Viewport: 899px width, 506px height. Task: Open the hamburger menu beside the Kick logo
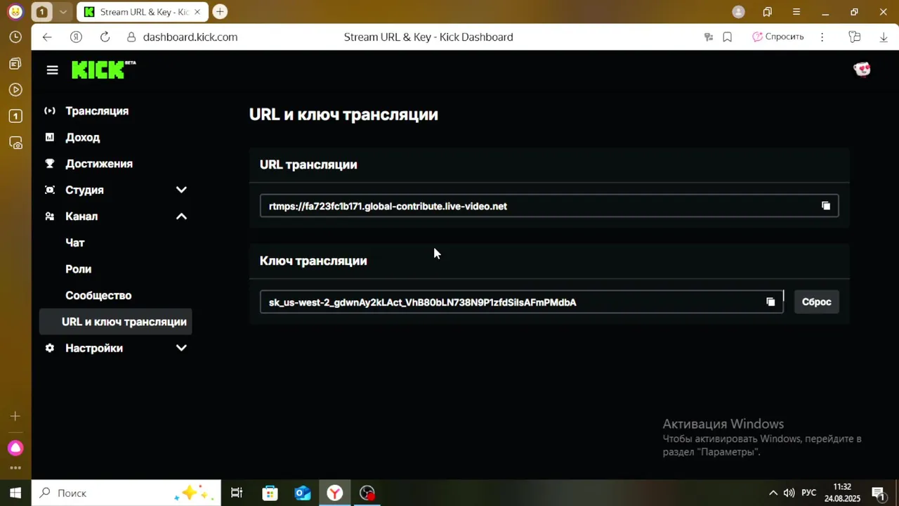click(x=52, y=70)
